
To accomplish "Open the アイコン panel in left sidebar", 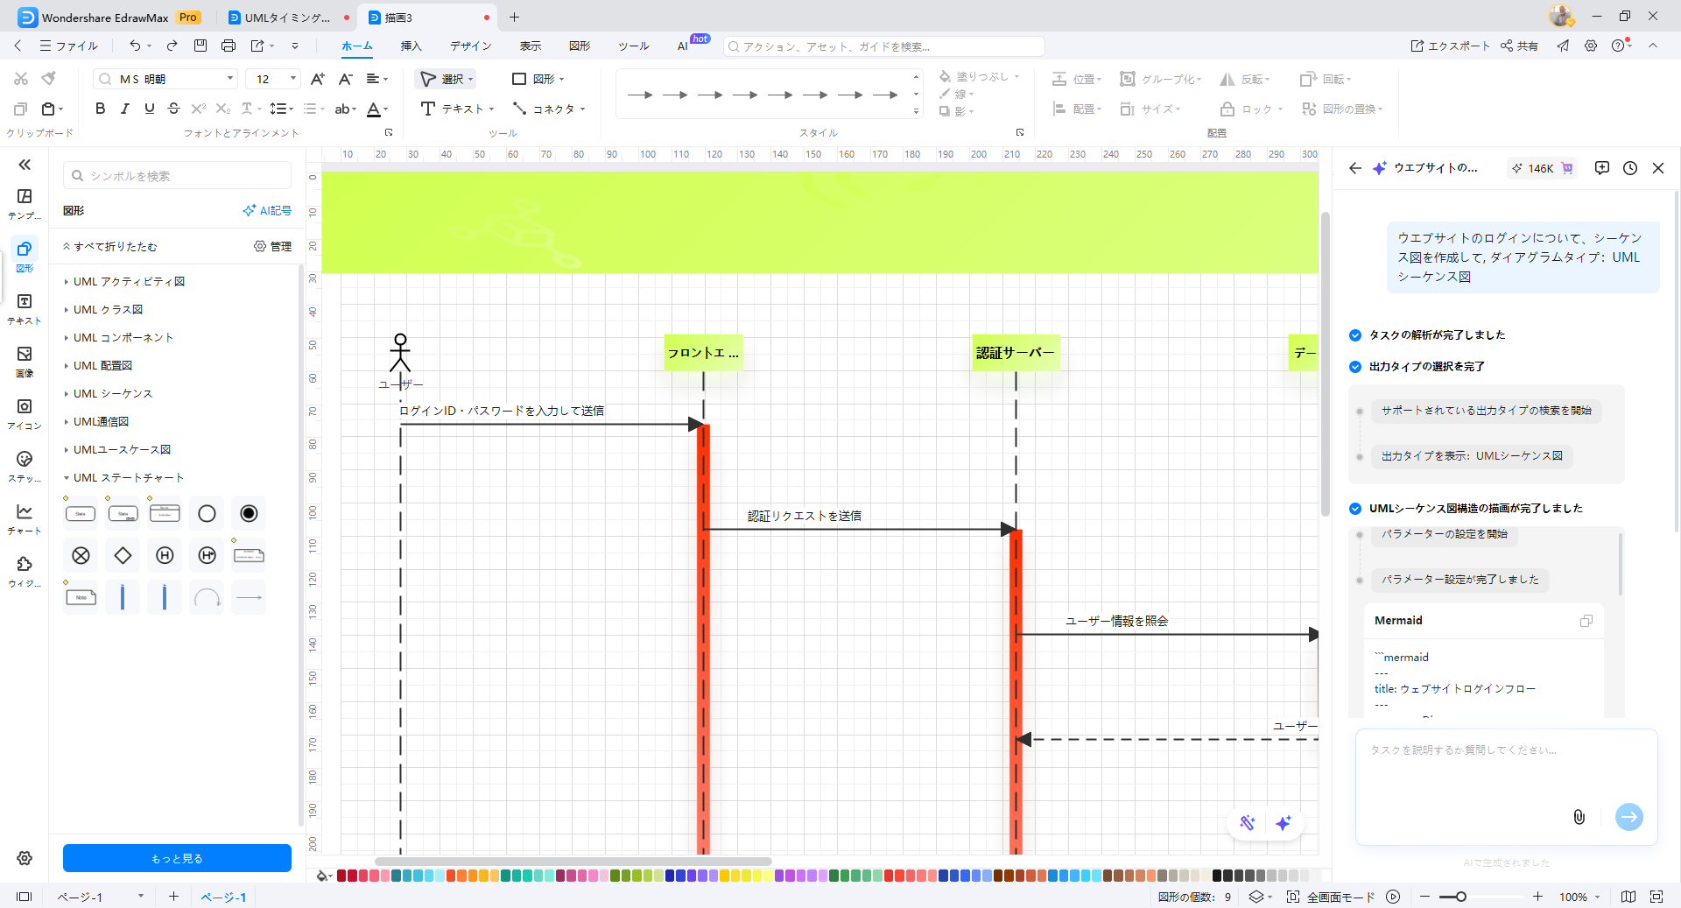I will [x=25, y=413].
